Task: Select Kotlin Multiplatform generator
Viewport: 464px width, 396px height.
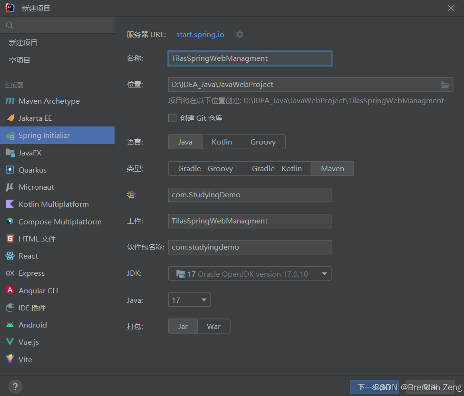Action: pyautogui.click(x=58, y=204)
